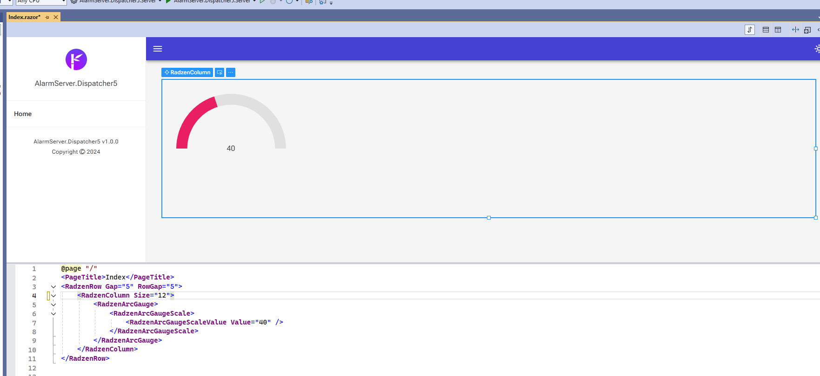
Task: Click the AlarmServer.Dispatcher5 sidebar title
Action: click(76, 84)
